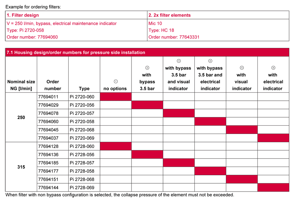Image resolution: width=292 pixels, height=199 pixels.
Task: Click the 2x filter elements heading
Action: coord(169,15)
